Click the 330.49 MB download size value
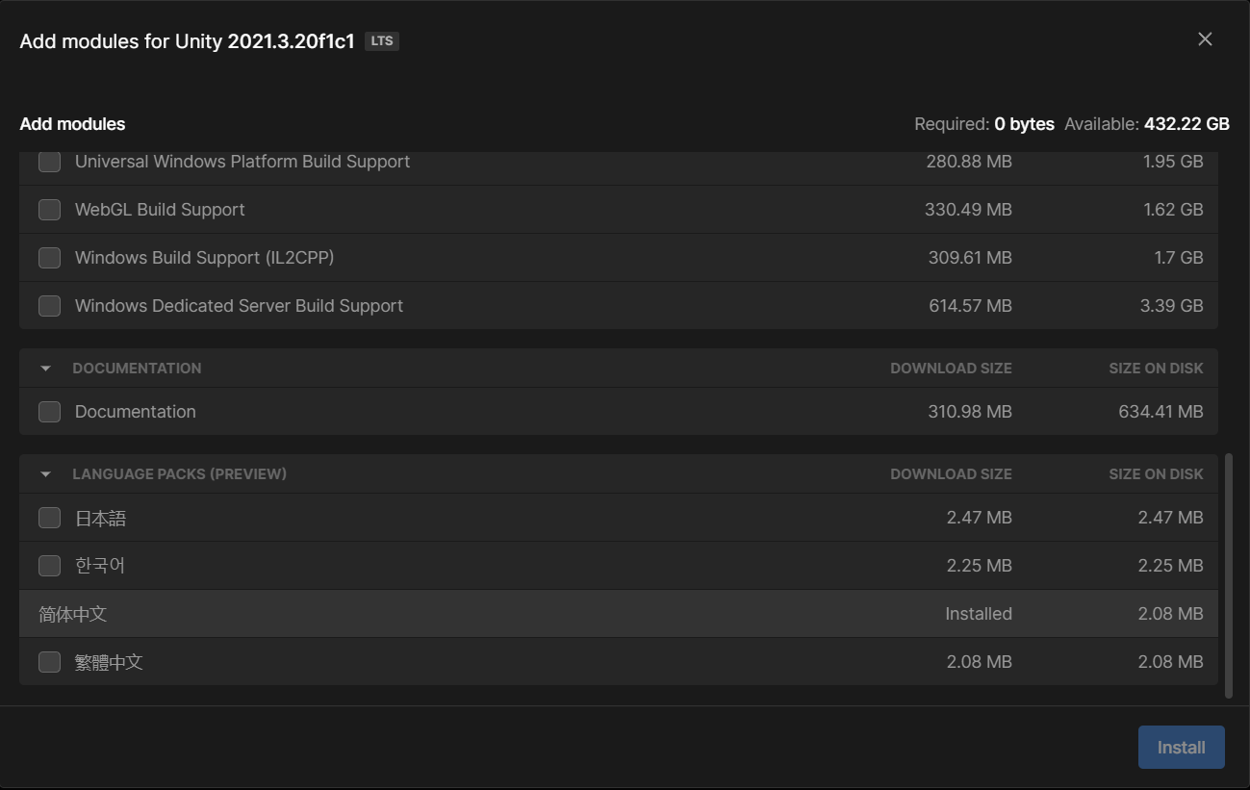 coord(968,210)
